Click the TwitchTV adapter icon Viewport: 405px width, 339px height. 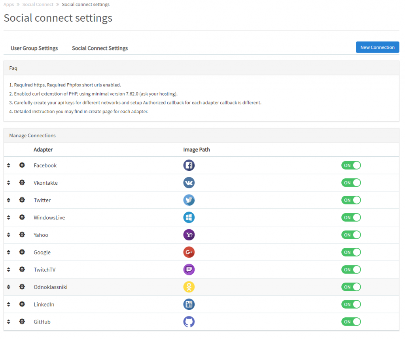pyautogui.click(x=189, y=269)
